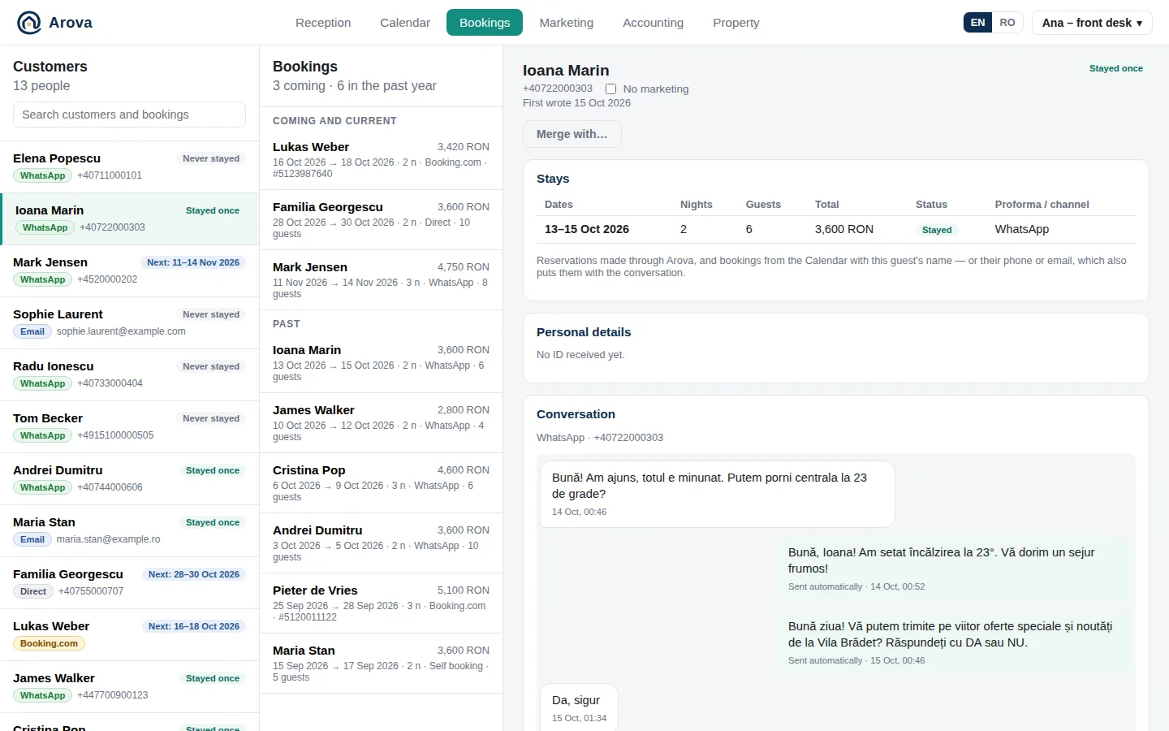Open the Reception tab
The image size is (1169, 731).
click(x=323, y=23)
